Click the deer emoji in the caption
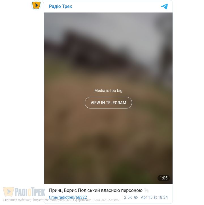The image size is (204, 205). coord(146,190)
